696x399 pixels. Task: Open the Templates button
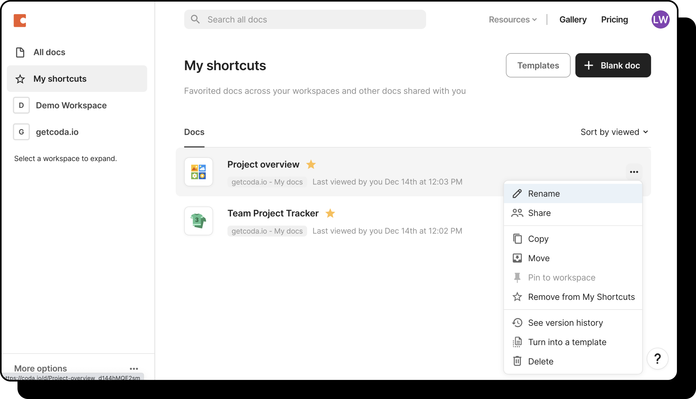[538, 65]
